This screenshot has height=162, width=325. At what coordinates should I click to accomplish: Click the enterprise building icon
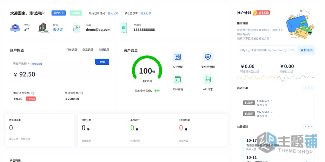(x=43, y=28)
